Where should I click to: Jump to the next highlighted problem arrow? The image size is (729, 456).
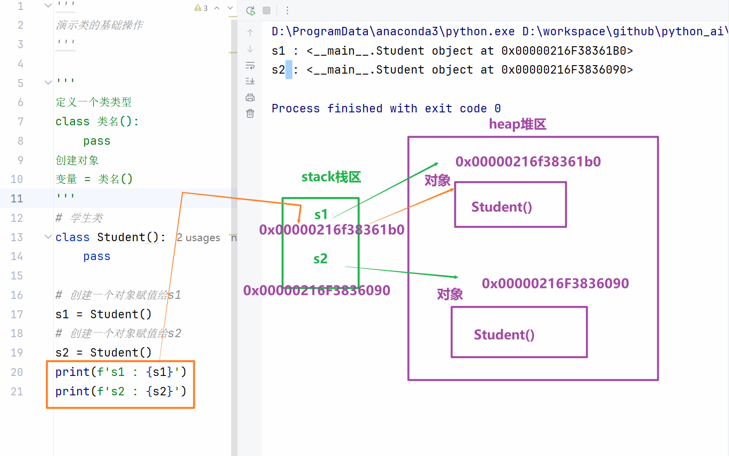(x=230, y=8)
